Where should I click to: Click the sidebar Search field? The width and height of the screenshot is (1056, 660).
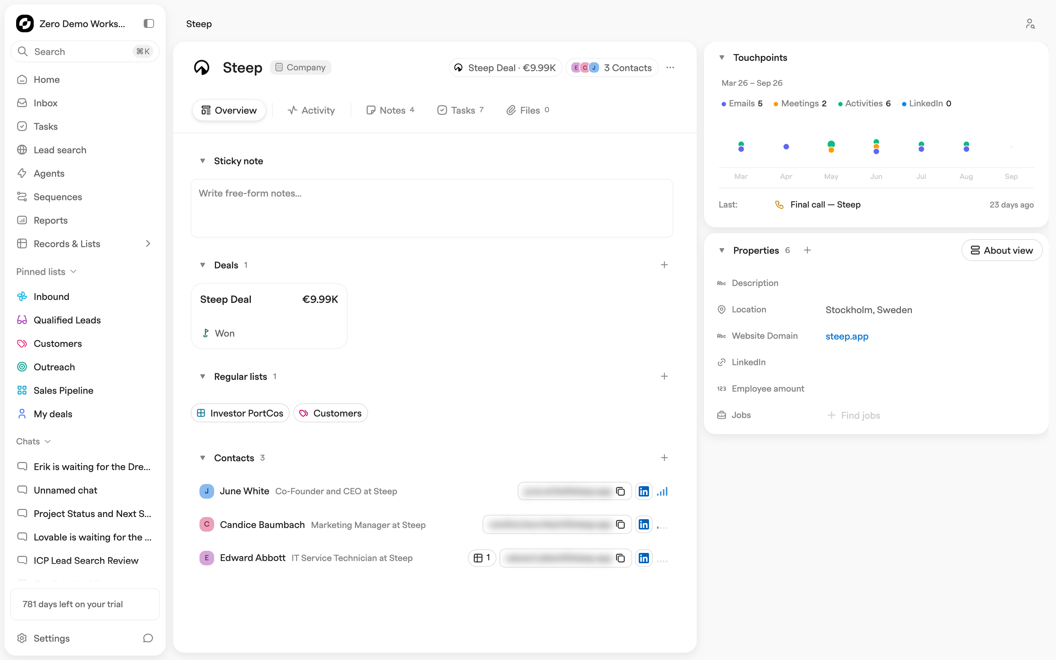click(x=85, y=51)
